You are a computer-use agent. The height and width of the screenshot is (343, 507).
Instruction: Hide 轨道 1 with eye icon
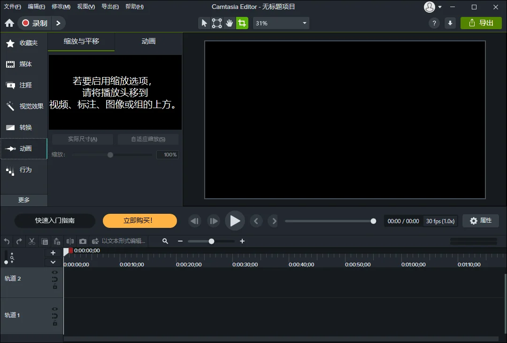(x=54, y=309)
